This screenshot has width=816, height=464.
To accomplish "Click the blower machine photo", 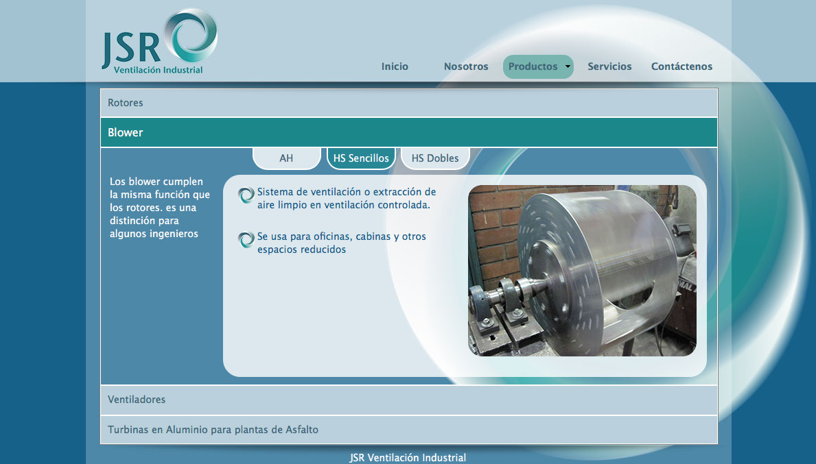I will click(x=582, y=270).
